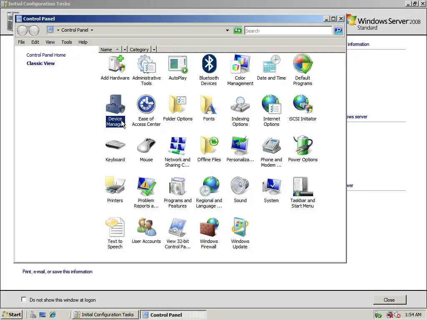Screen dimensions: 427x320
Task: Open Power Options
Action: tap(303, 149)
